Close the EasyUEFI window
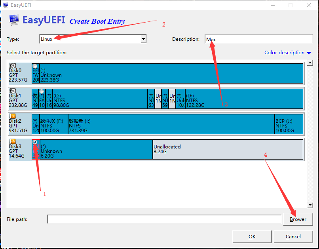319x249 pixels. [309, 5]
